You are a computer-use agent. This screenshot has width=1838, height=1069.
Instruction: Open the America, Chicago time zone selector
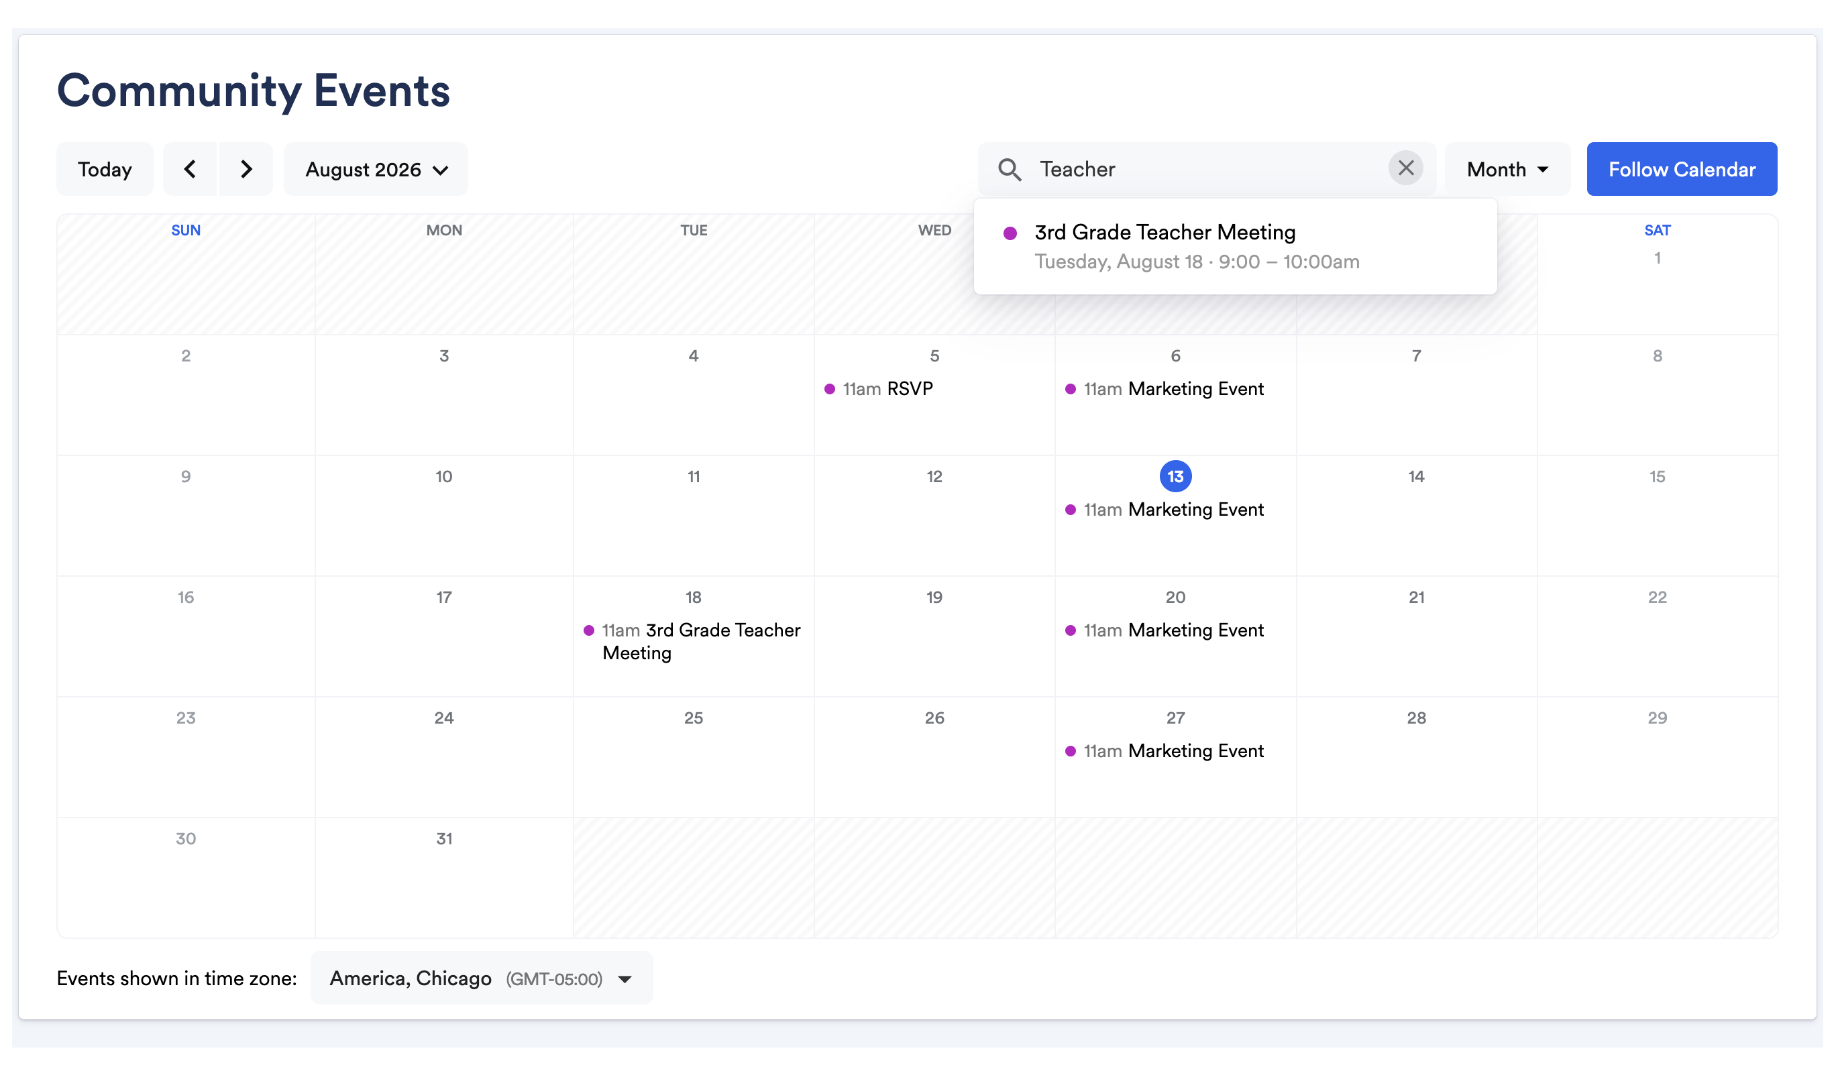482,978
